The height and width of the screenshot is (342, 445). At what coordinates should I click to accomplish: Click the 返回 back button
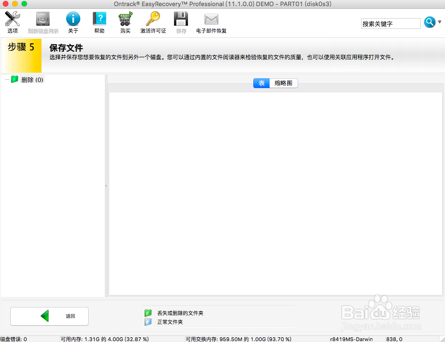pos(49,316)
